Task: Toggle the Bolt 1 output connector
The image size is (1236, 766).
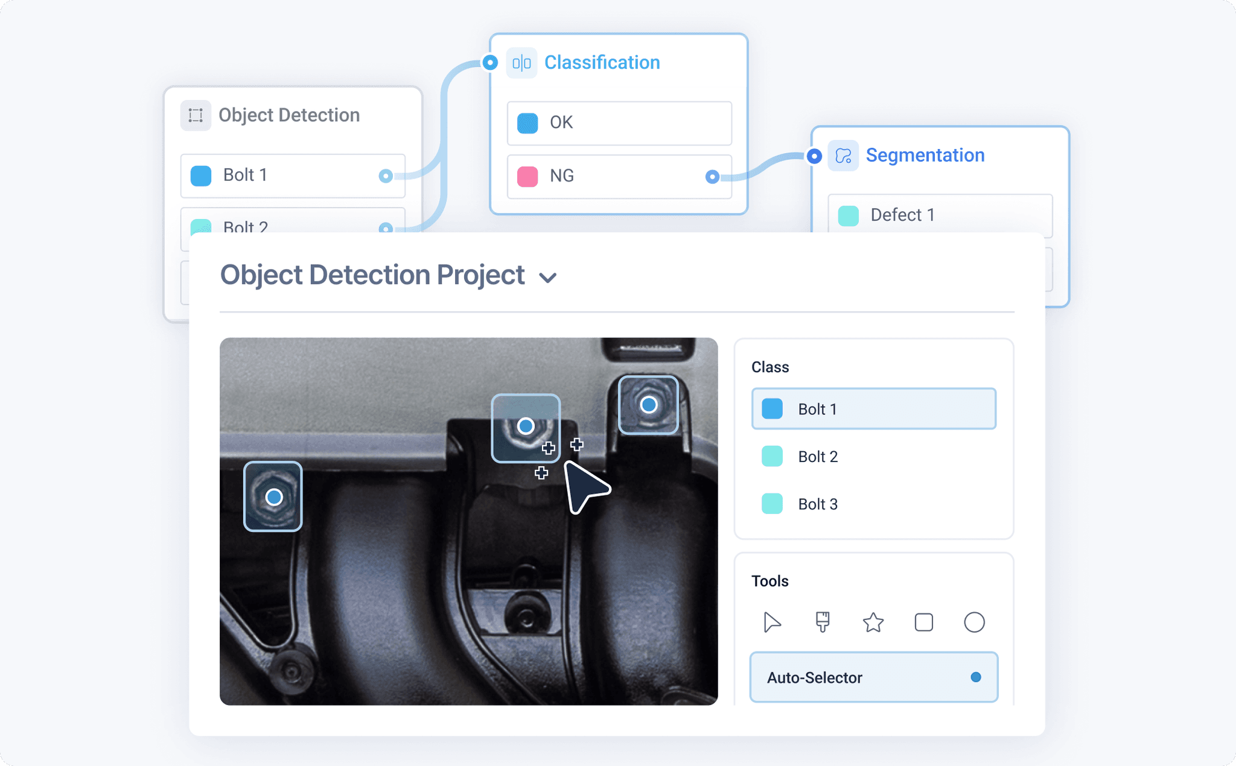Action: [x=386, y=176]
